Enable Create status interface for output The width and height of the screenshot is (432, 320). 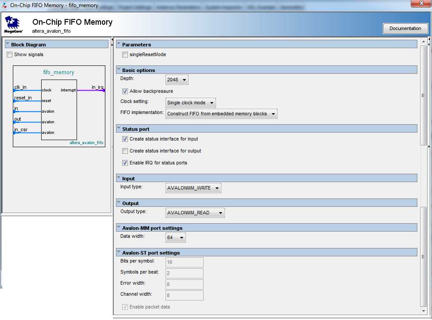125,151
